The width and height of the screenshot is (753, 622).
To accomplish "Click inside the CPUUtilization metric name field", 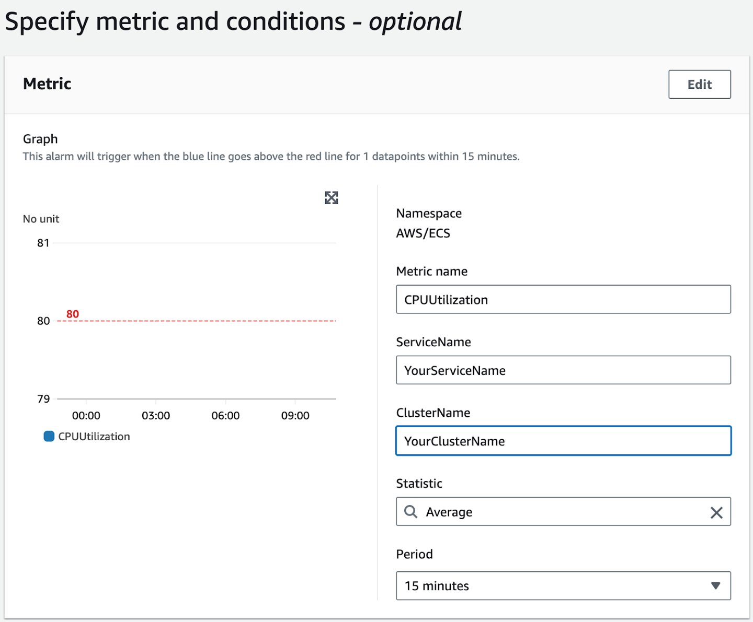I will (x=563, y=299).
